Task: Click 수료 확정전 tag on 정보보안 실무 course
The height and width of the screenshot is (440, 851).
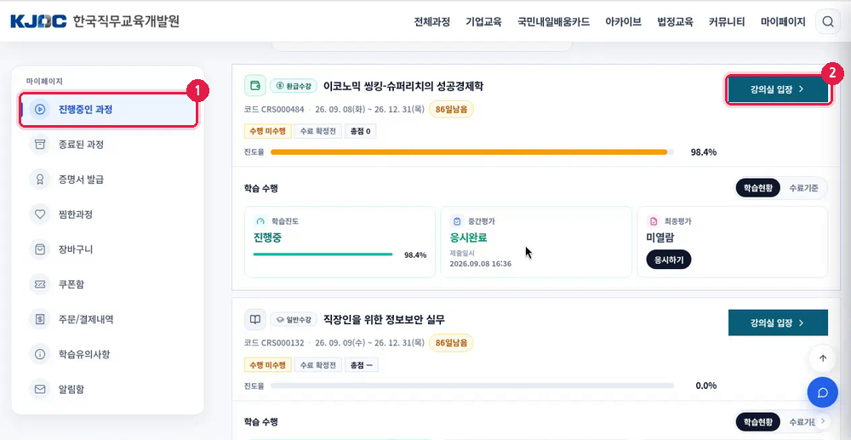Action: point(318,364)
